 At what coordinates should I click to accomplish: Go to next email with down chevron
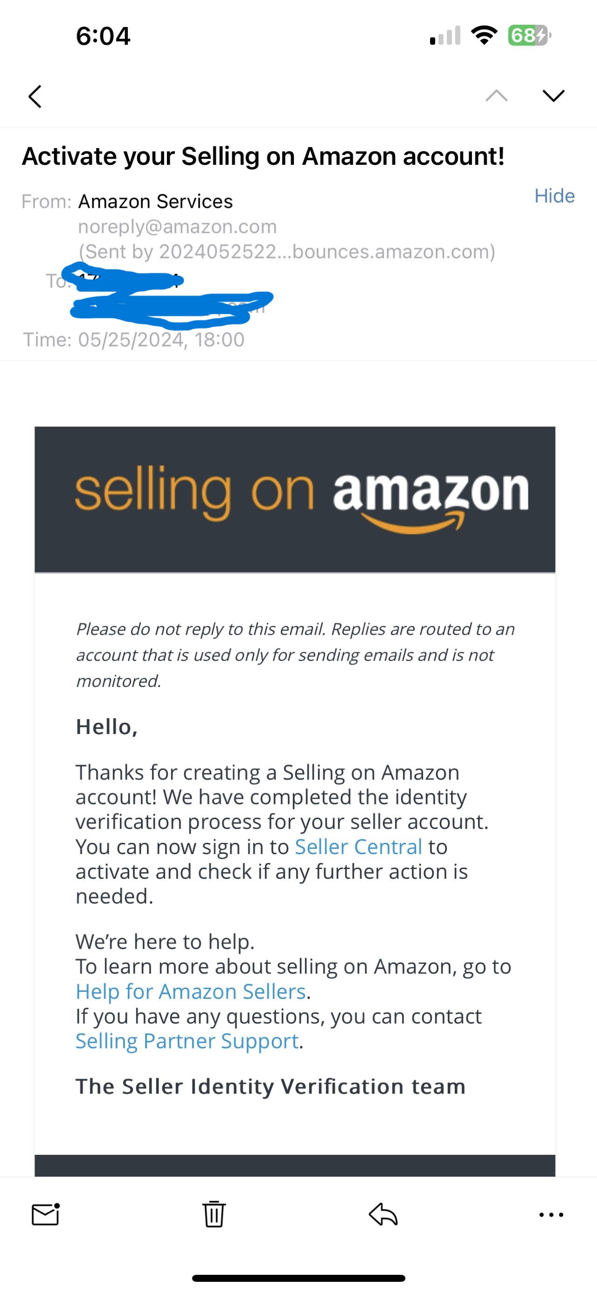point(553,95)
